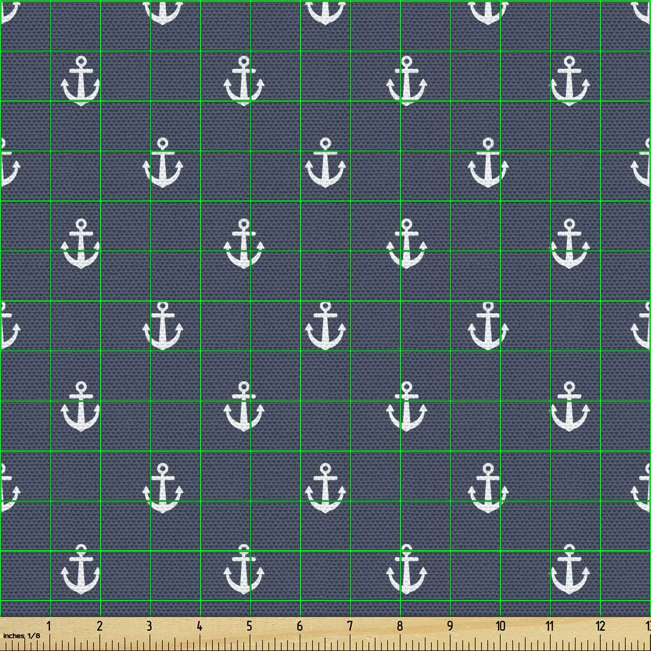Select the number 9 ruler marking

450,626
